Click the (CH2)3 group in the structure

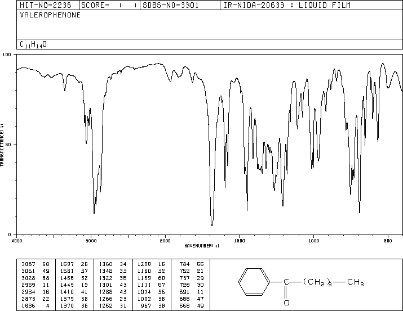(x=317, y=282)
